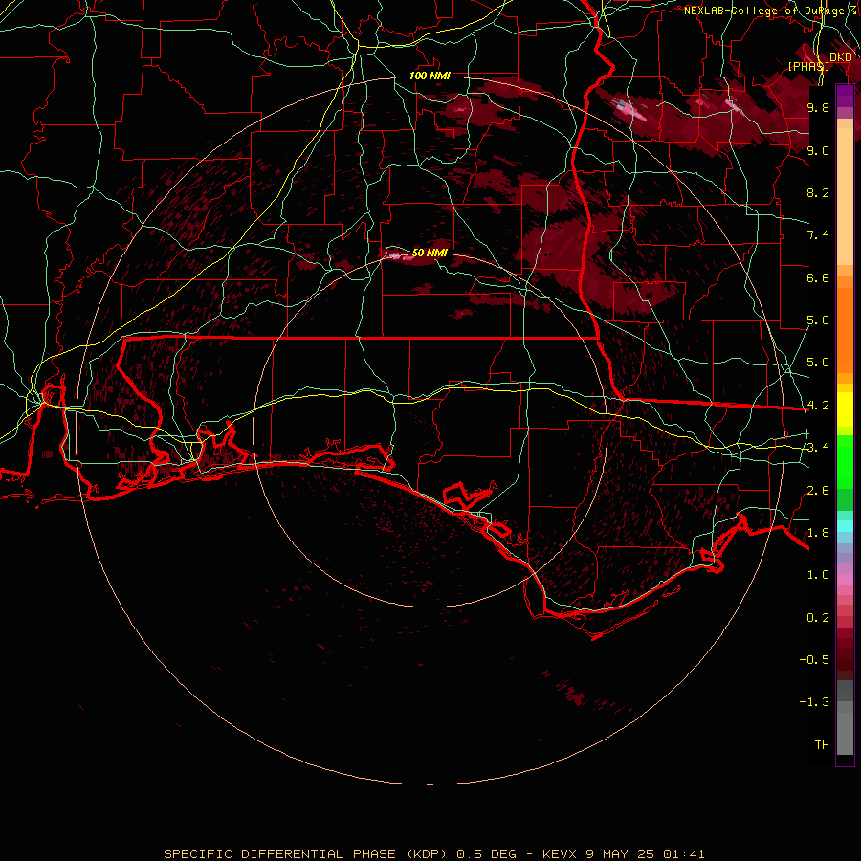Click the KDP product caption at bottom
861x861 pixels.
pos(434,854)
